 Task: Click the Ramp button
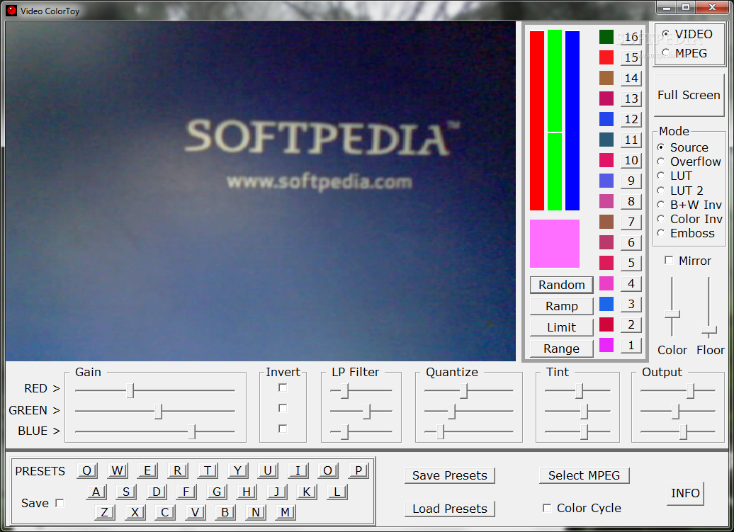[x=561, y=306]
